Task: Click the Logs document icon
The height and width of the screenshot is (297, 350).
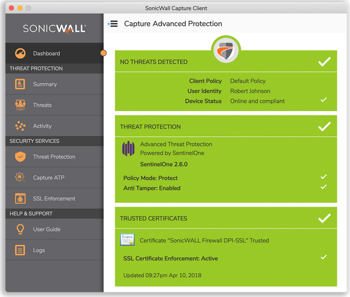Action: click(20, 250)
